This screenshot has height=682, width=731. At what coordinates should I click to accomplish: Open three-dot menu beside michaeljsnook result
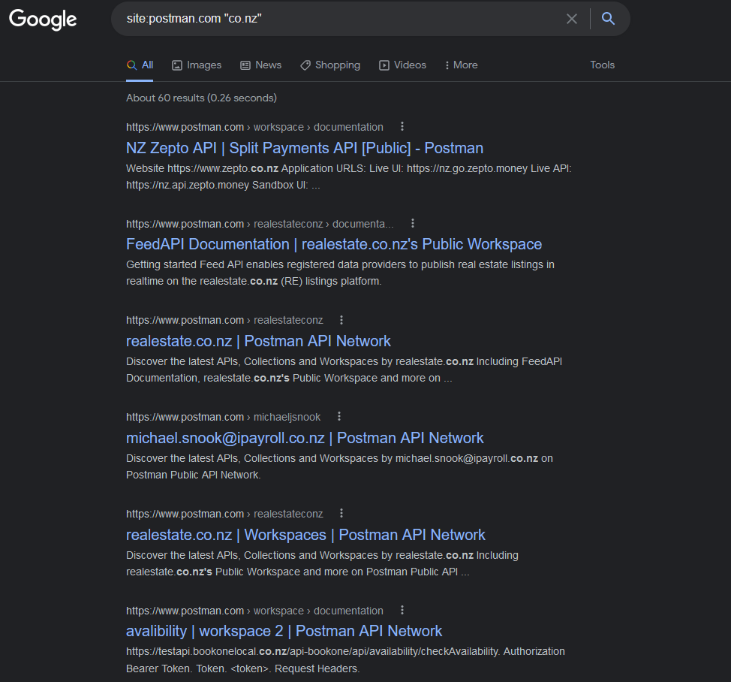[339, 417]
